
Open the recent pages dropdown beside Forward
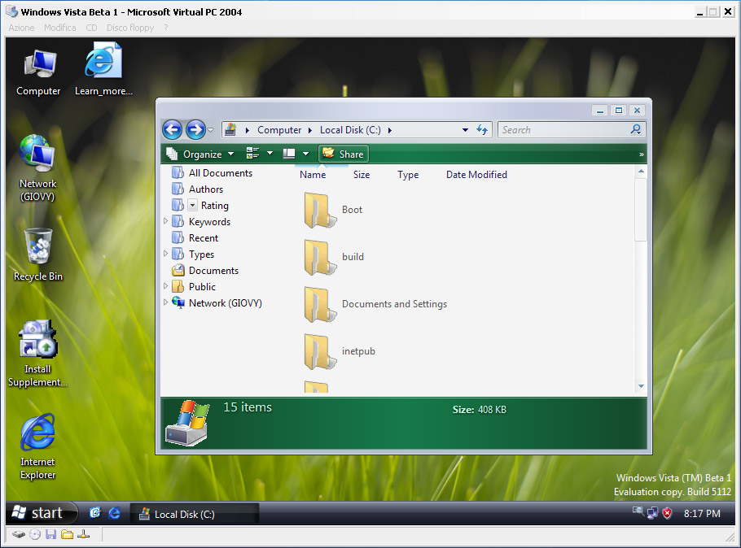pos(211,130)
